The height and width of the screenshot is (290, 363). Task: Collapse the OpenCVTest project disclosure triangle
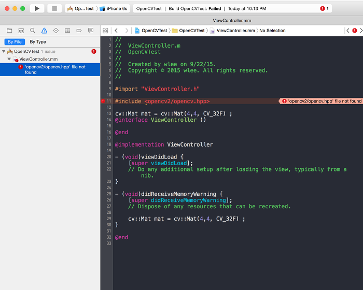coord(4,51)
